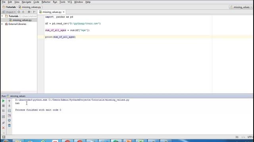Click the sum_of_all_ages assignment line

67,30
